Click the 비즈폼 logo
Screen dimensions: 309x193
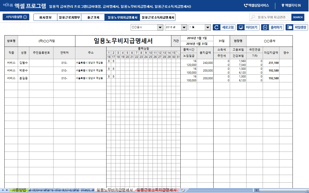click(x=8, y=5)
